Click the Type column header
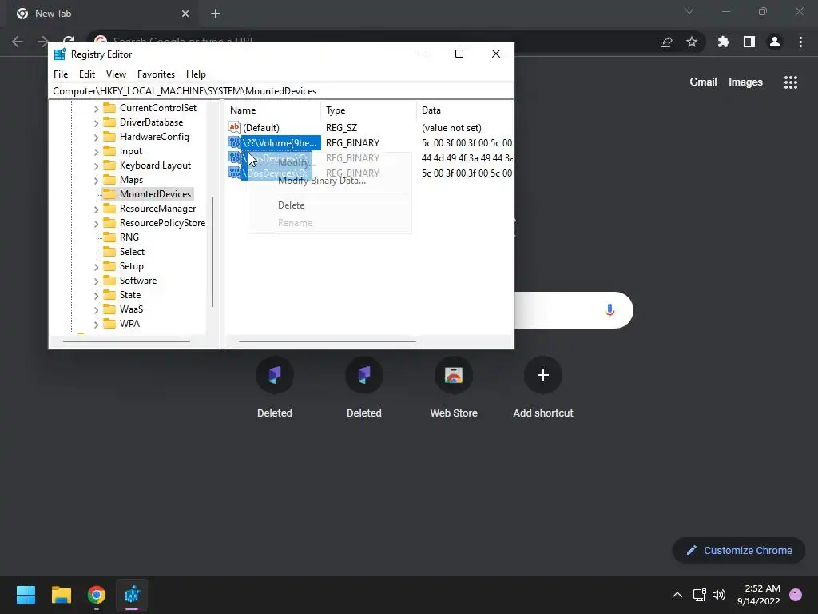This screenshot has height=614, width=818. tap(368, 110)
